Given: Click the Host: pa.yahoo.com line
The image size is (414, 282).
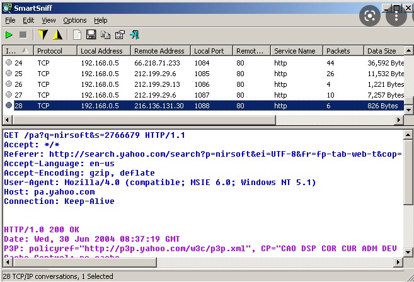Looking at the screenshot, I should point(49,192).
